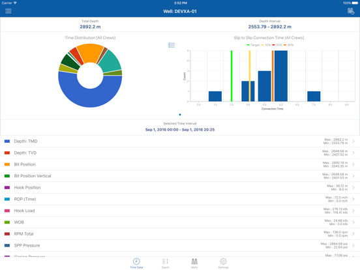Screen dimensions: 360x270
Task: Select the pink Hook Load color swatch
Action: coord(7,211)
